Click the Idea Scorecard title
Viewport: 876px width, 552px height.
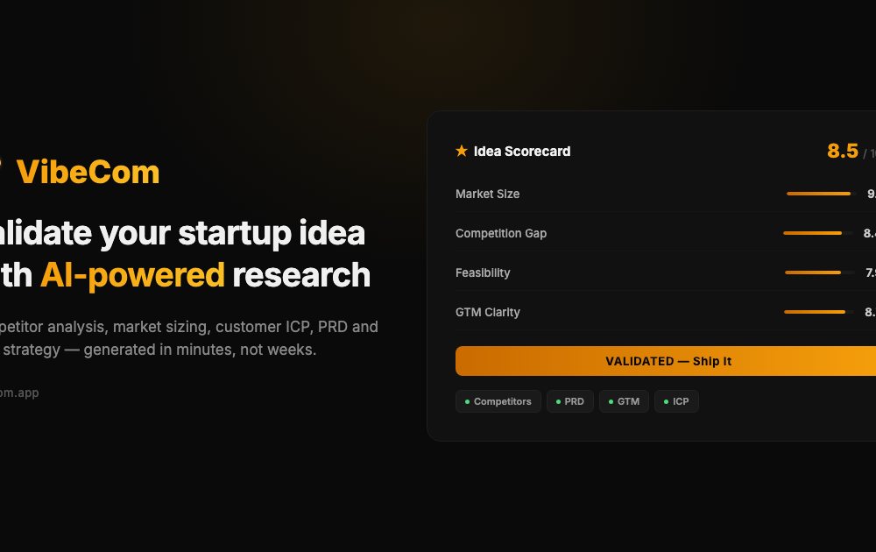522,152
